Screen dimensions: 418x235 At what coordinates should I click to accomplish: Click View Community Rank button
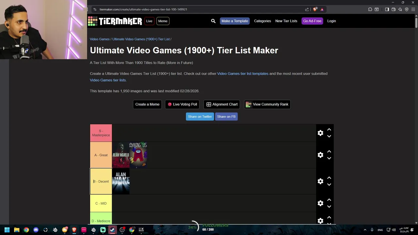click(x=267, y=104)
